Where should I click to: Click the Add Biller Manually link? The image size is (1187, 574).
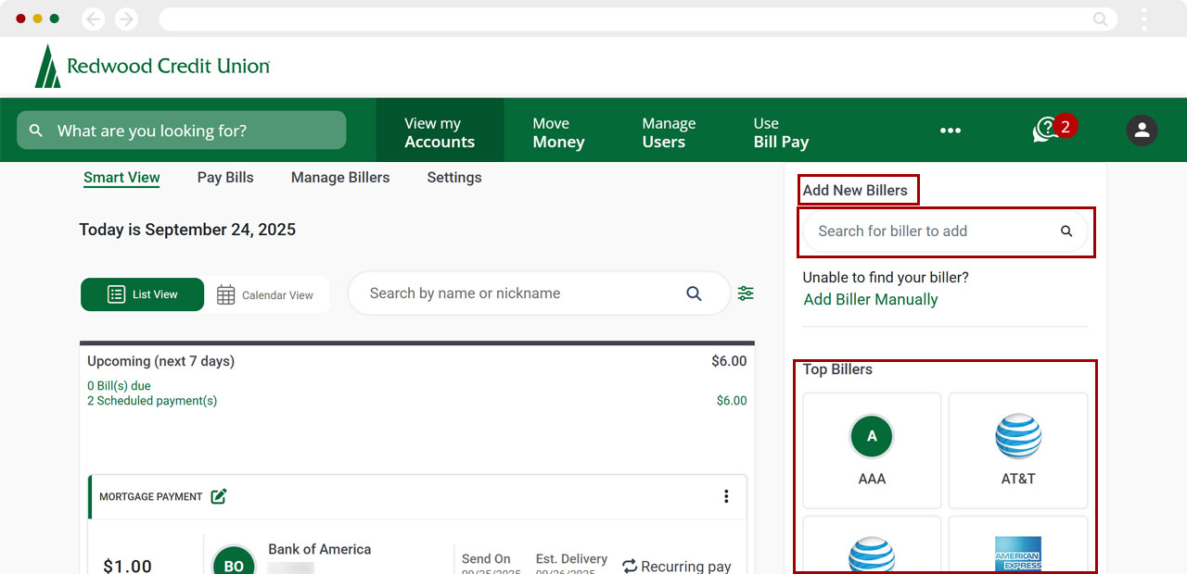pos(870,299)
